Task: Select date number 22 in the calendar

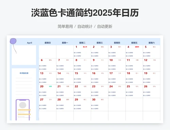Action: pyautogui.click(x=76, y=86)
